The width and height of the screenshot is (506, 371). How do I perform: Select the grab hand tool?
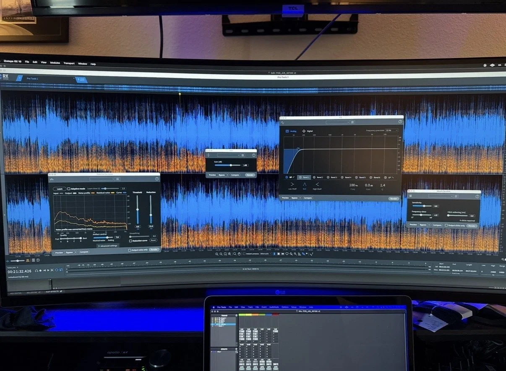(239, 254)
